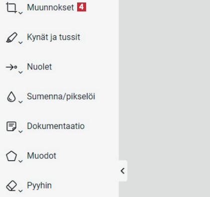Select the highlighter pen icon
This screenshot has width=210, height=197.
[11, 37]
